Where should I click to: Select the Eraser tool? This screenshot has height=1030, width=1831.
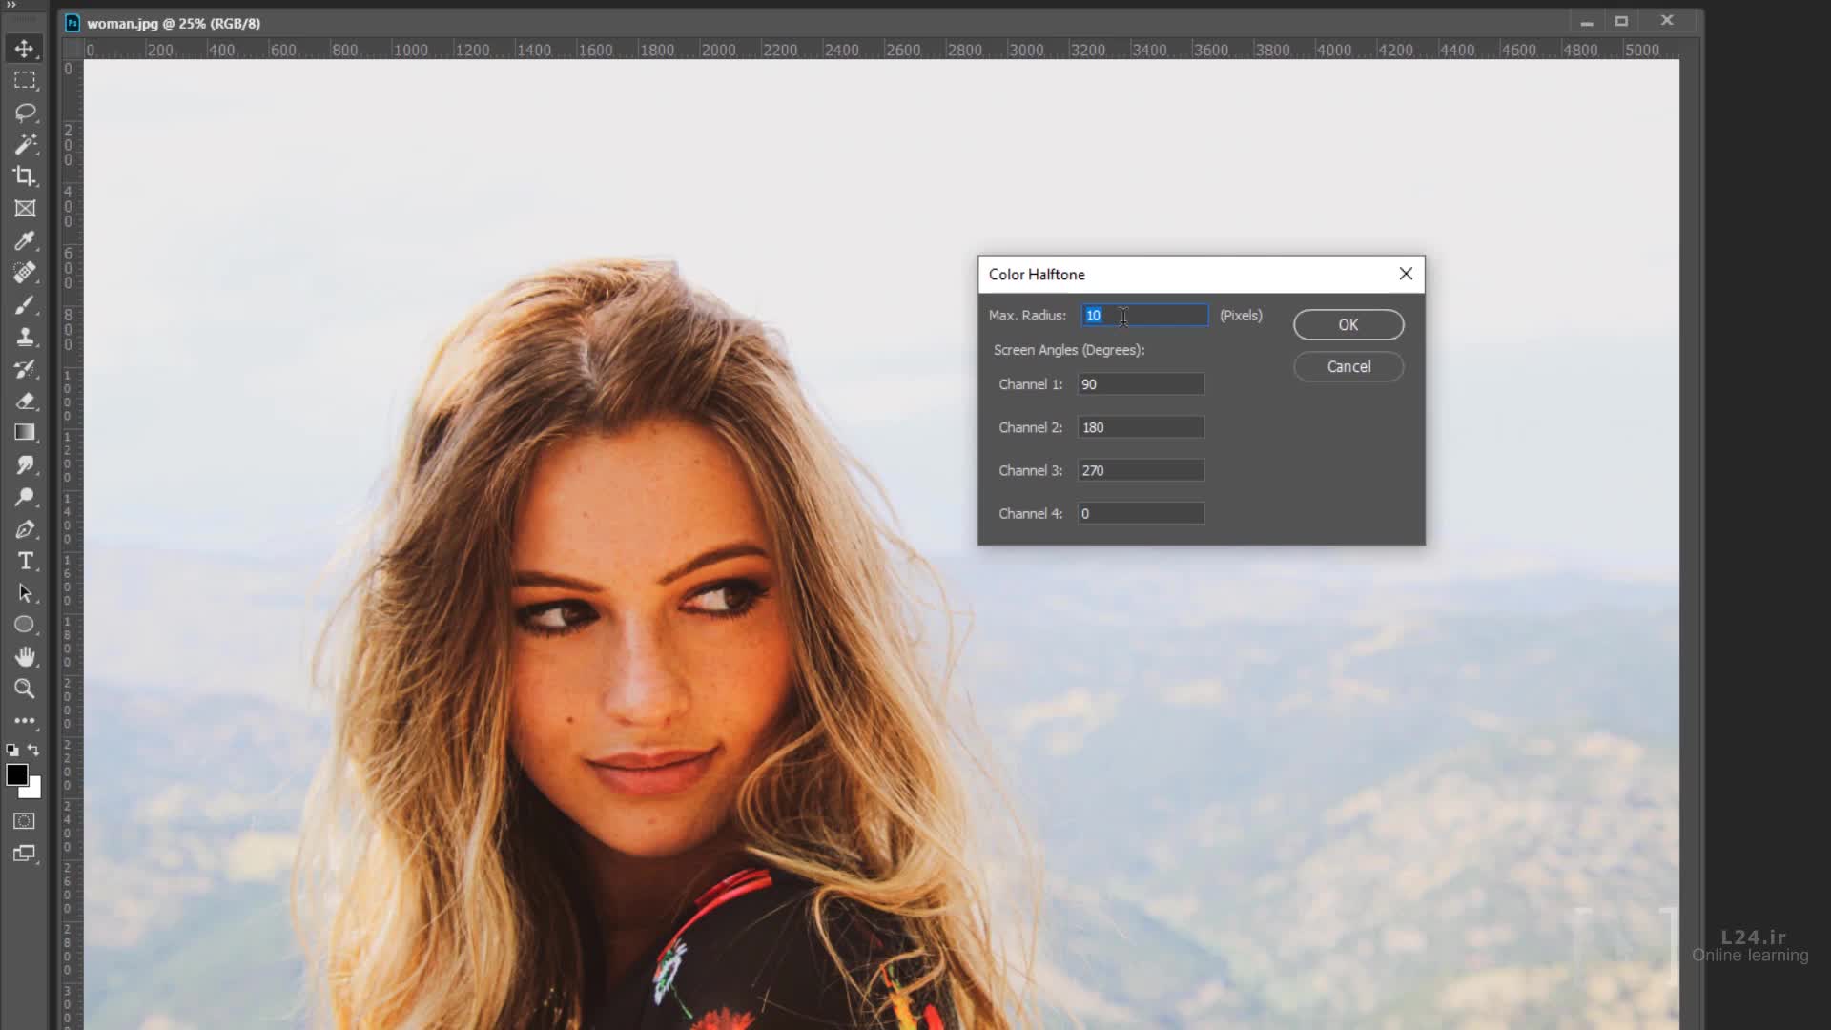coord(25,401)
